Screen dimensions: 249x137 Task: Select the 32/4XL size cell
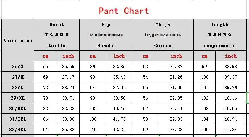point(18,129)
